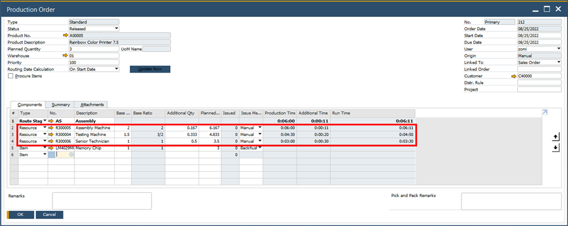This screenshot has width=568, height=226.
Task: Move selected row down arrow button
Action: 556,148
